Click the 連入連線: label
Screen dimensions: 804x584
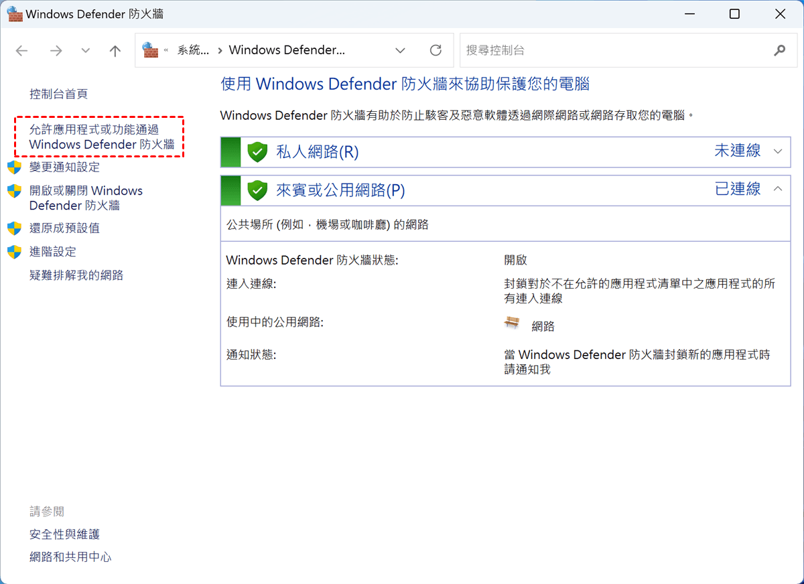[251, 284]
